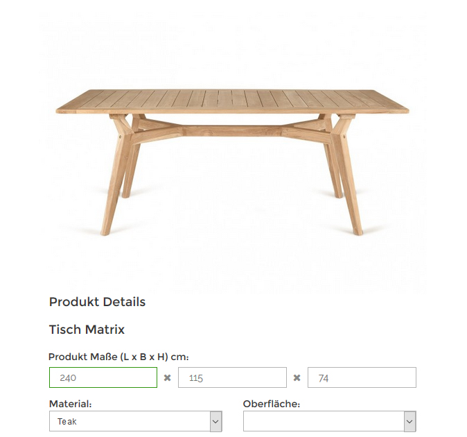
Task: Open the Material dropdown arrow
Action: [x=216, y=421]
